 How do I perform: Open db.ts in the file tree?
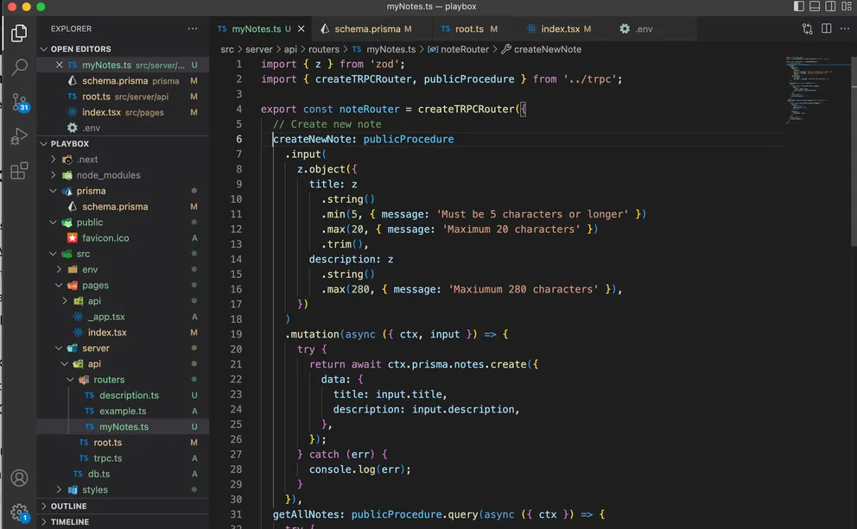pyautogui.click(x=123, y=474)
